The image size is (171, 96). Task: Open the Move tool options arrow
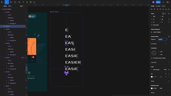coord(8,2)
